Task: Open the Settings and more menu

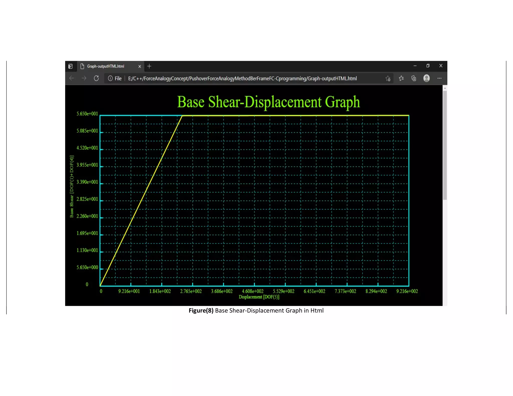Action: [x=439, y=78]
